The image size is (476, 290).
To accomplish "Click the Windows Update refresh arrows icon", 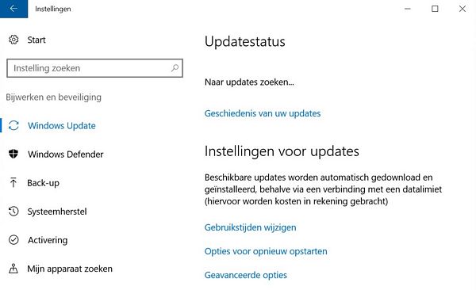I will (x=13, y=125).
